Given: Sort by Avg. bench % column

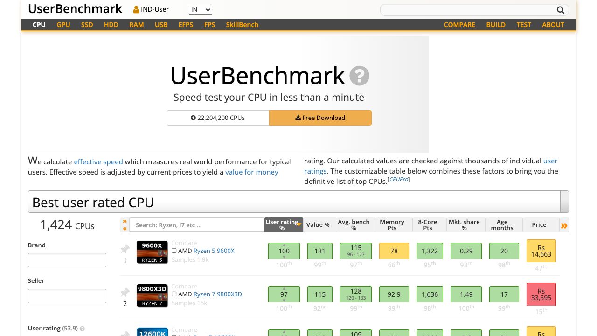Looking at the screenshot, I should (354, 225).
